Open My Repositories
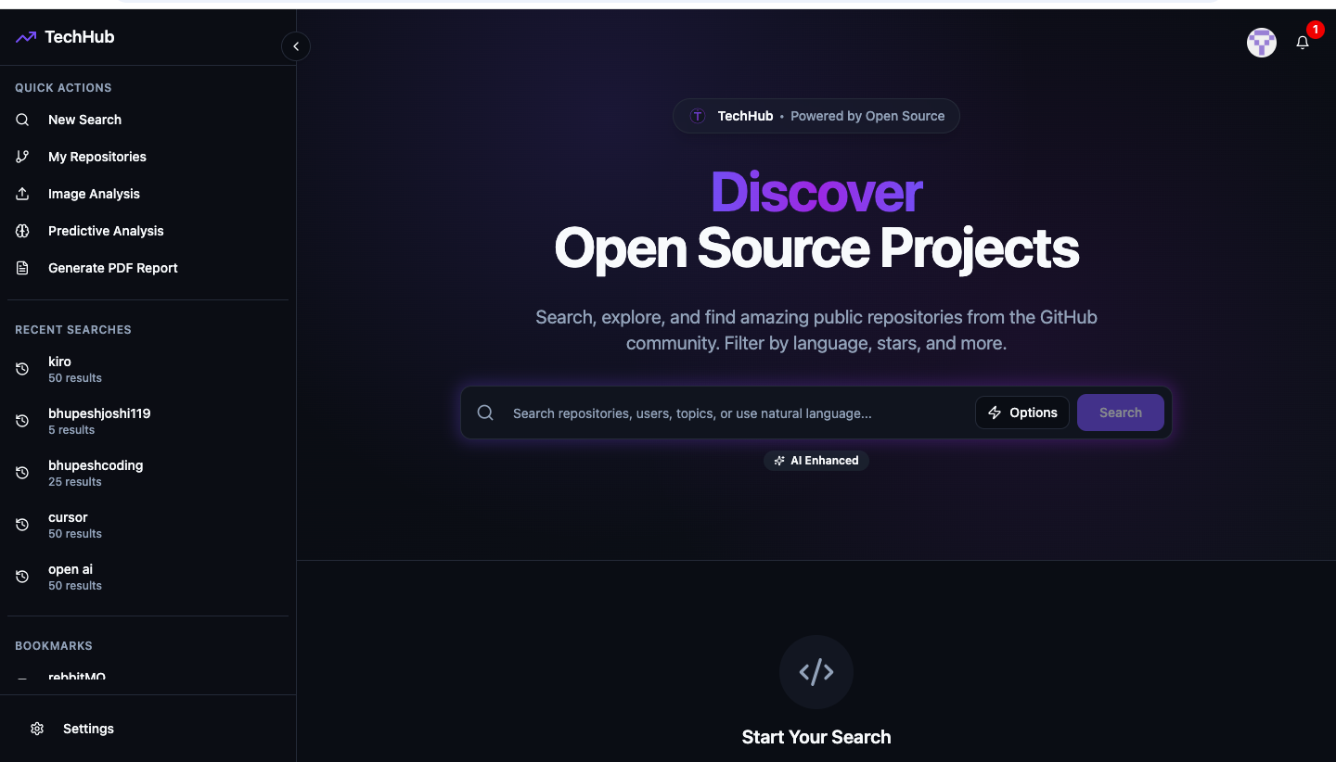 [x=148, y=157]
